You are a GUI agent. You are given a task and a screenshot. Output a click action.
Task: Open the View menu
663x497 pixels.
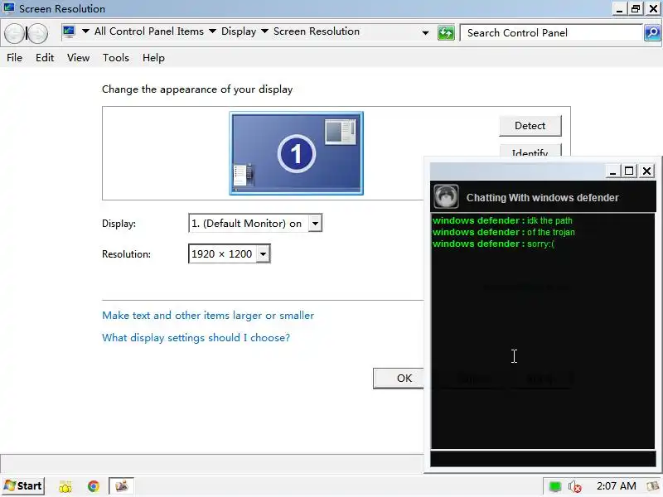click(78, 57)
